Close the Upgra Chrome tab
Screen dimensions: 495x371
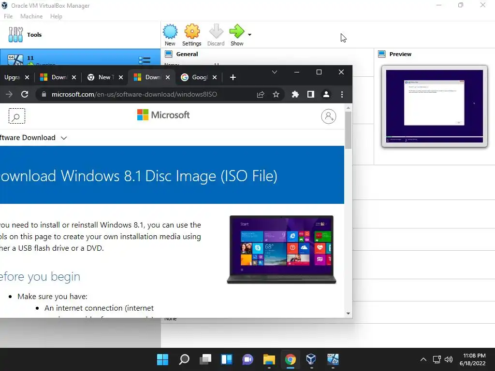click(x=27, y=77)
